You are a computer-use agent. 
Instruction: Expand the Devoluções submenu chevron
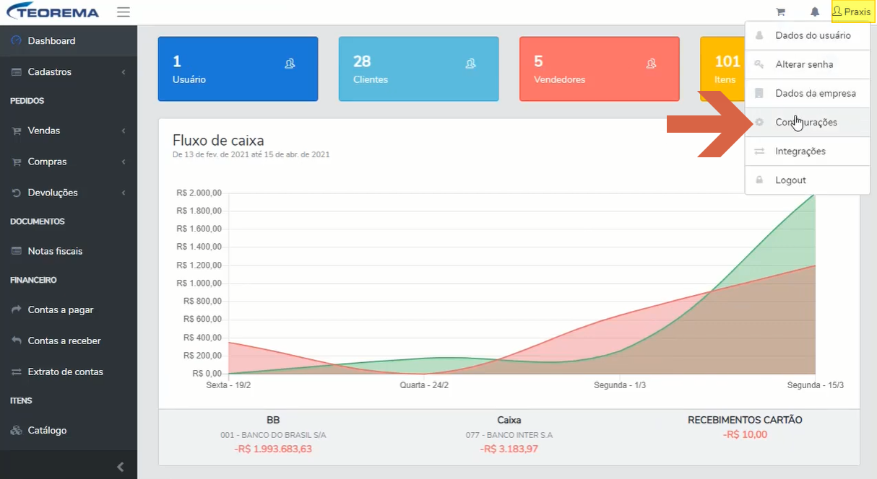tap(124, 193)
